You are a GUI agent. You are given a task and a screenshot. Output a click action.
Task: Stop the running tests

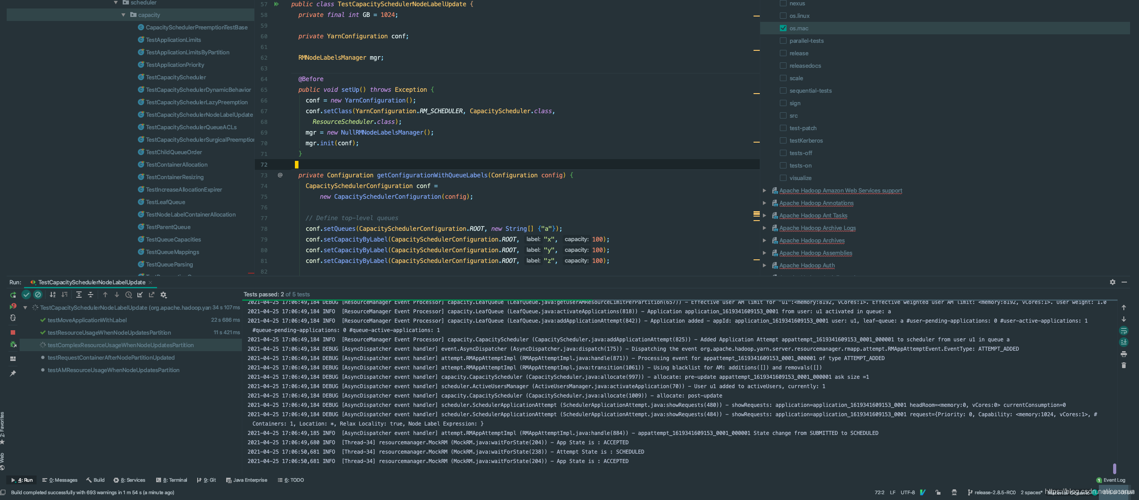point(13,332)
